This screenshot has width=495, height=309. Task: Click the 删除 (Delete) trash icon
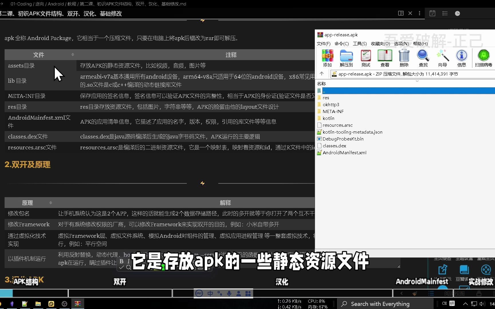pyautogui.click(x=404, y=58)
